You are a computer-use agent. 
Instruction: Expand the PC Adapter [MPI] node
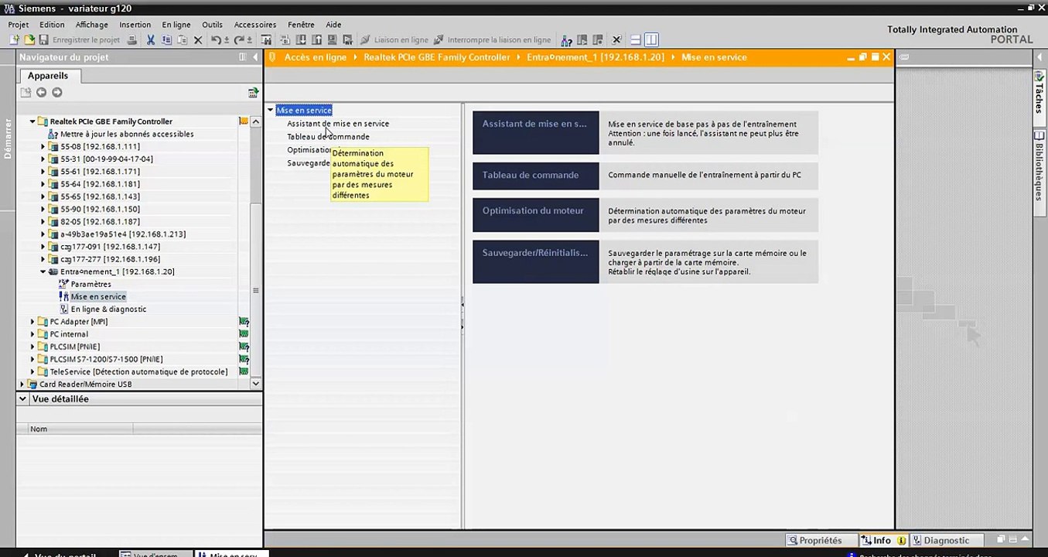(32, 322)
